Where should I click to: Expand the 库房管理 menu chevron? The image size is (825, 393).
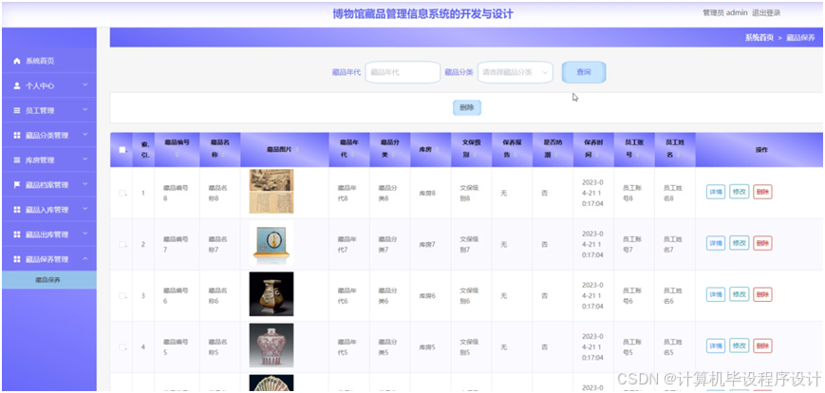pos(85,159)
